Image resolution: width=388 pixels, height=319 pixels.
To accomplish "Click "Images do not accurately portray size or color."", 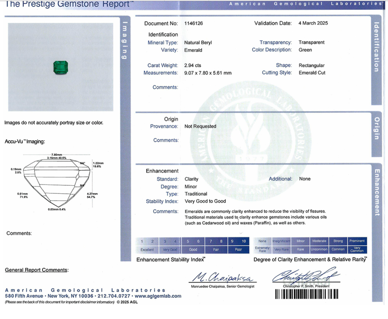I will point(54,123).
